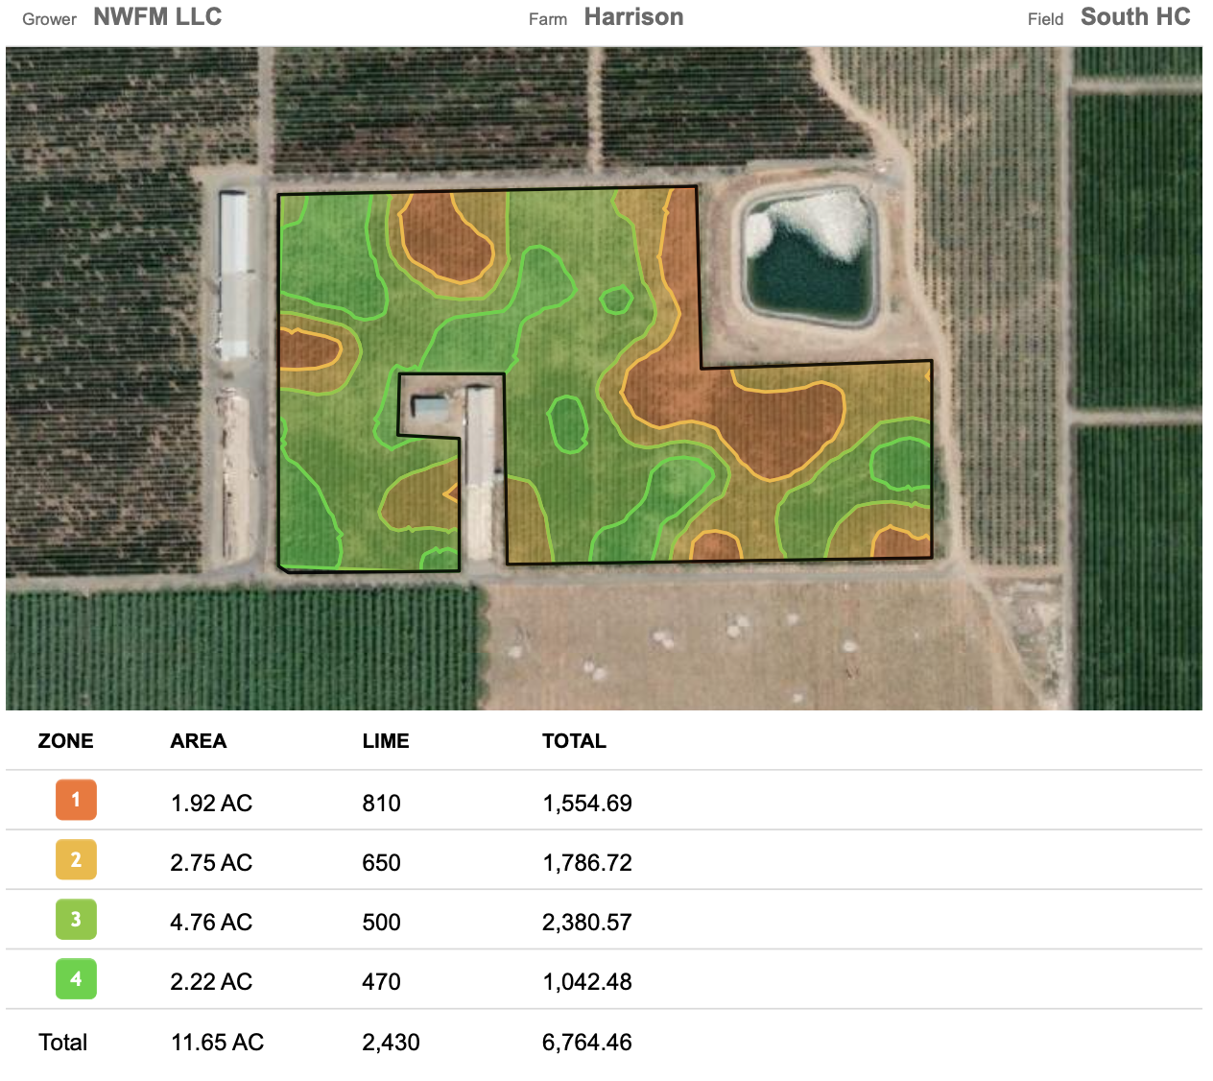The image size is (1213, 1081).
Task: Click the 810 lime rate for Zone 1
Action: (x=381, y=804)
